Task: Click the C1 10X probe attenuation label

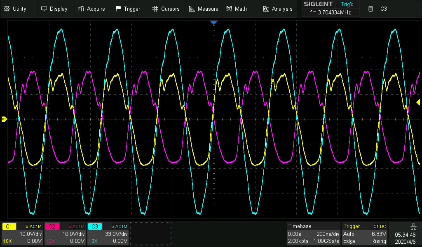Action: click(7, 241)
